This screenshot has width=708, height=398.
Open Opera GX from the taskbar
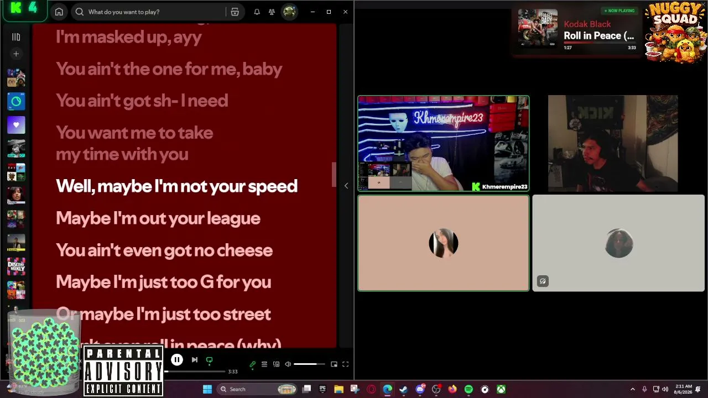(371, 389)
